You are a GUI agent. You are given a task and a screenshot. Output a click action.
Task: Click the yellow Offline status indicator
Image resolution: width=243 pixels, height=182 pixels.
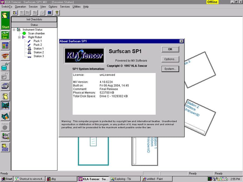pos(212,2)
